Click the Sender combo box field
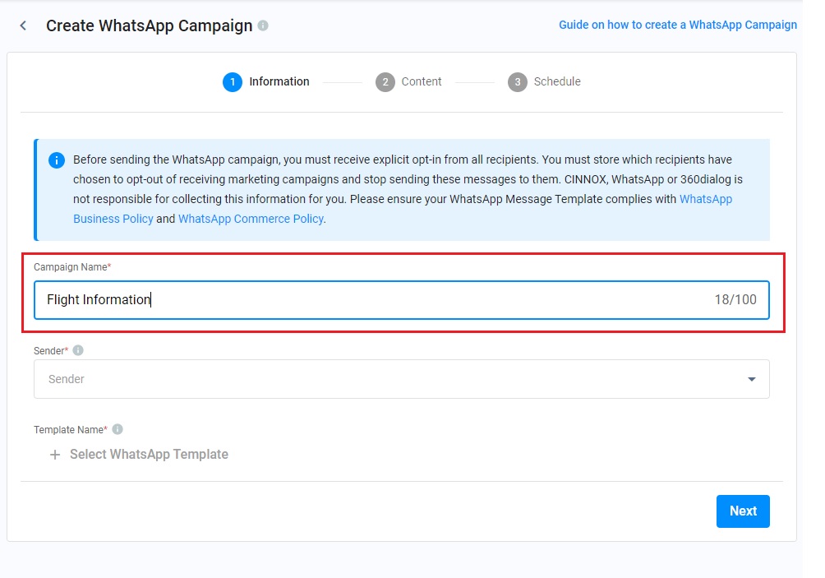The image size is (825, 578). pos(402,379)
